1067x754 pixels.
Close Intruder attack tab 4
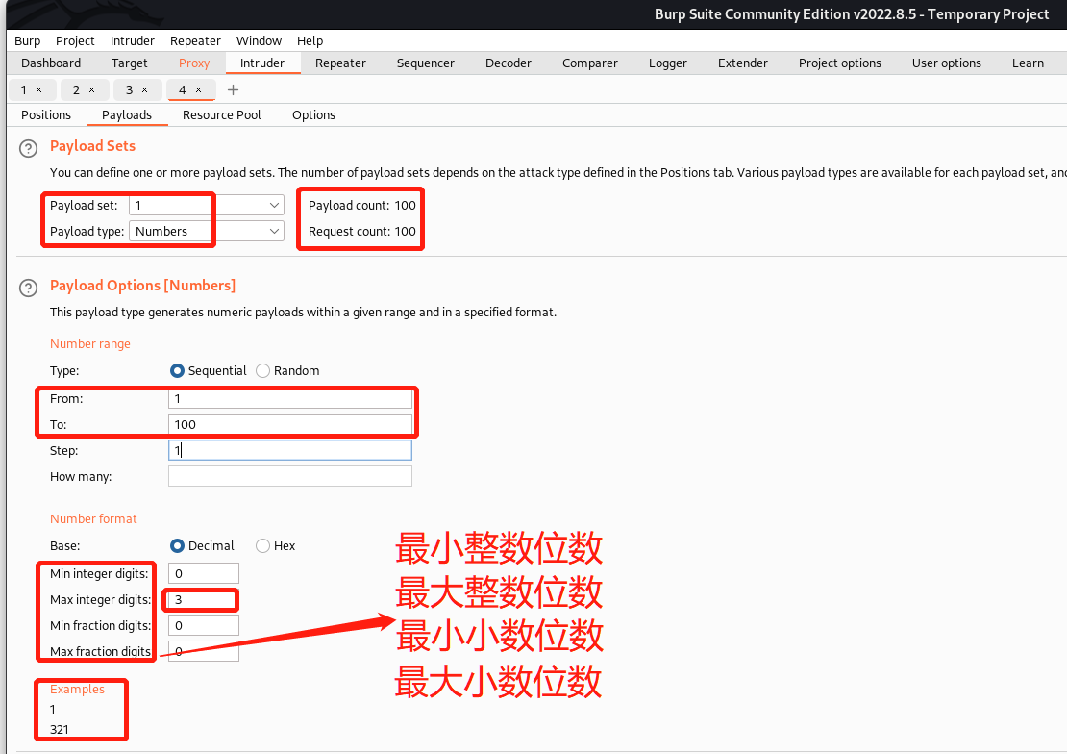coord(198,89)
